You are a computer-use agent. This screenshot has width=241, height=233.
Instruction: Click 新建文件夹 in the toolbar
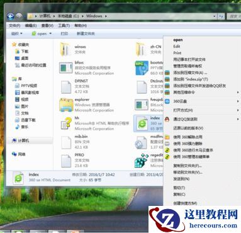[86, 33]
